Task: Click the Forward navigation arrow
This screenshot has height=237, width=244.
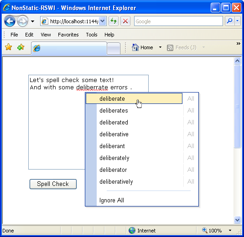Action: (22, 21)
